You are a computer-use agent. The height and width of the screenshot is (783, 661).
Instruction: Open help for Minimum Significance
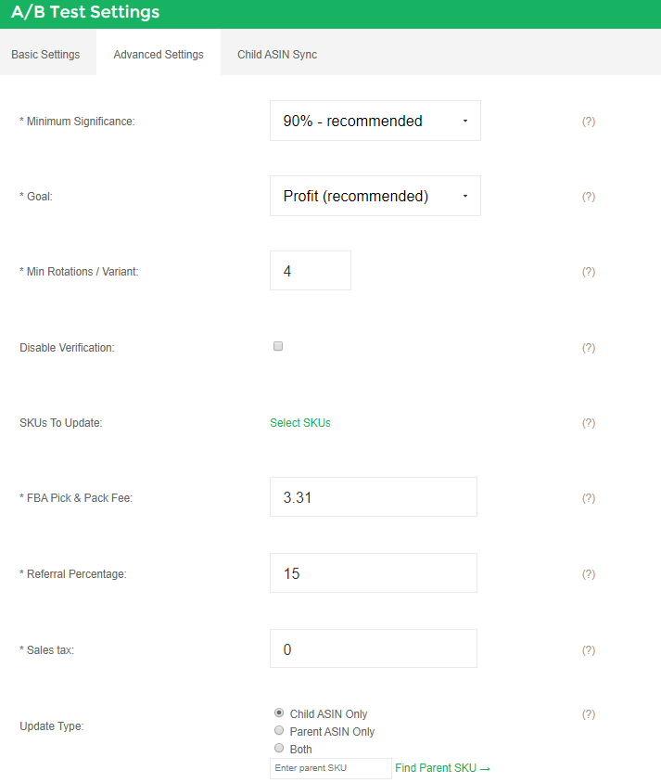click(x=588, y=122)
